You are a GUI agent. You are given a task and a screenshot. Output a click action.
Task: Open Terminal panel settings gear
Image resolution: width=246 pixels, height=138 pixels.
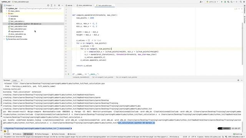(x=238, y=80)
